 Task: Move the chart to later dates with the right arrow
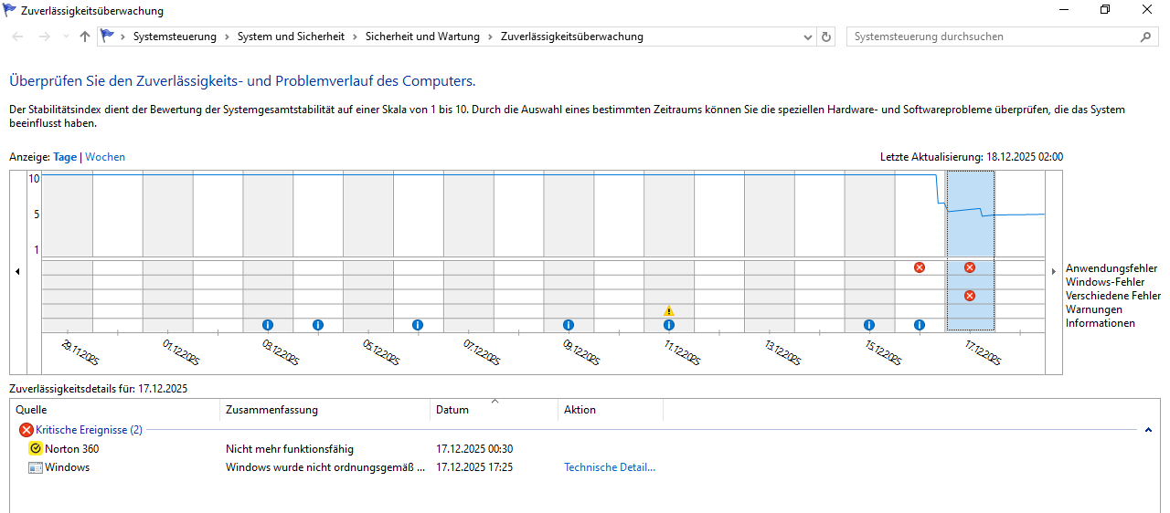(x=1053, y=271)
